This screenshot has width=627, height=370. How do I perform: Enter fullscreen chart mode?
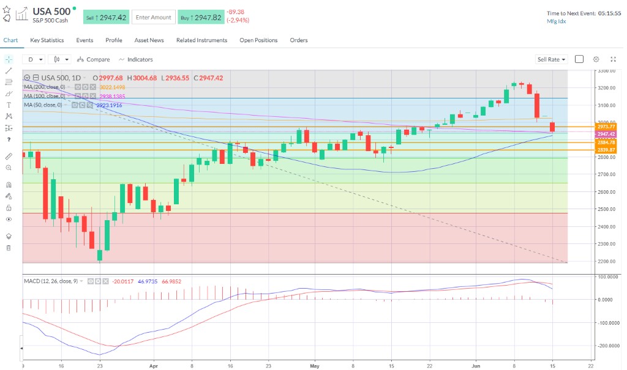613,59
